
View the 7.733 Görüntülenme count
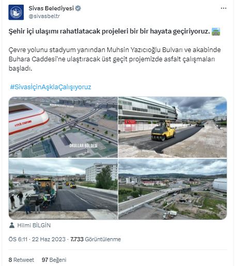click(x=96, y=239)
